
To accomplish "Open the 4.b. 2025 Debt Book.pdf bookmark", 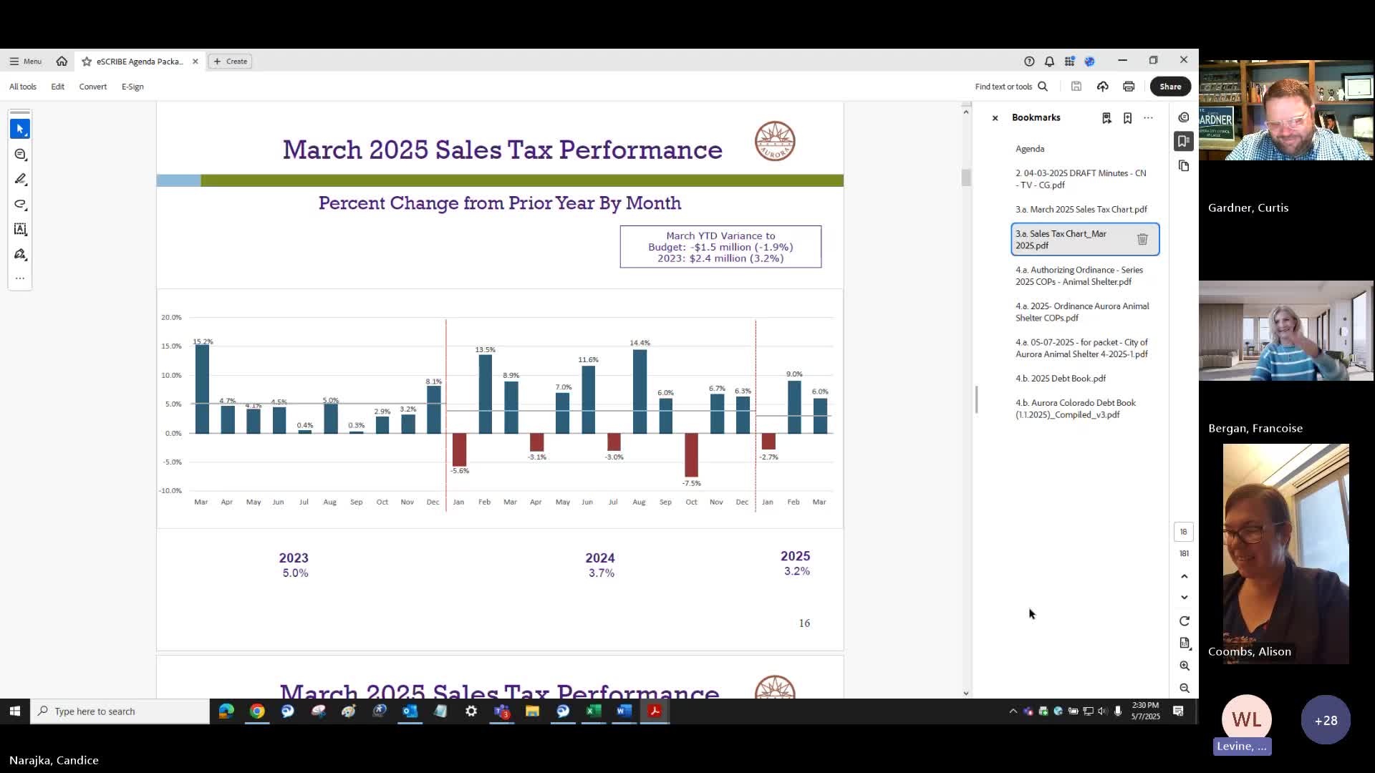I will point(1060,379).
